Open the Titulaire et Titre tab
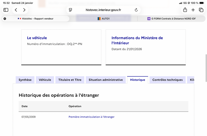This screenshot has height=136, width=207. tap(70, 80)
